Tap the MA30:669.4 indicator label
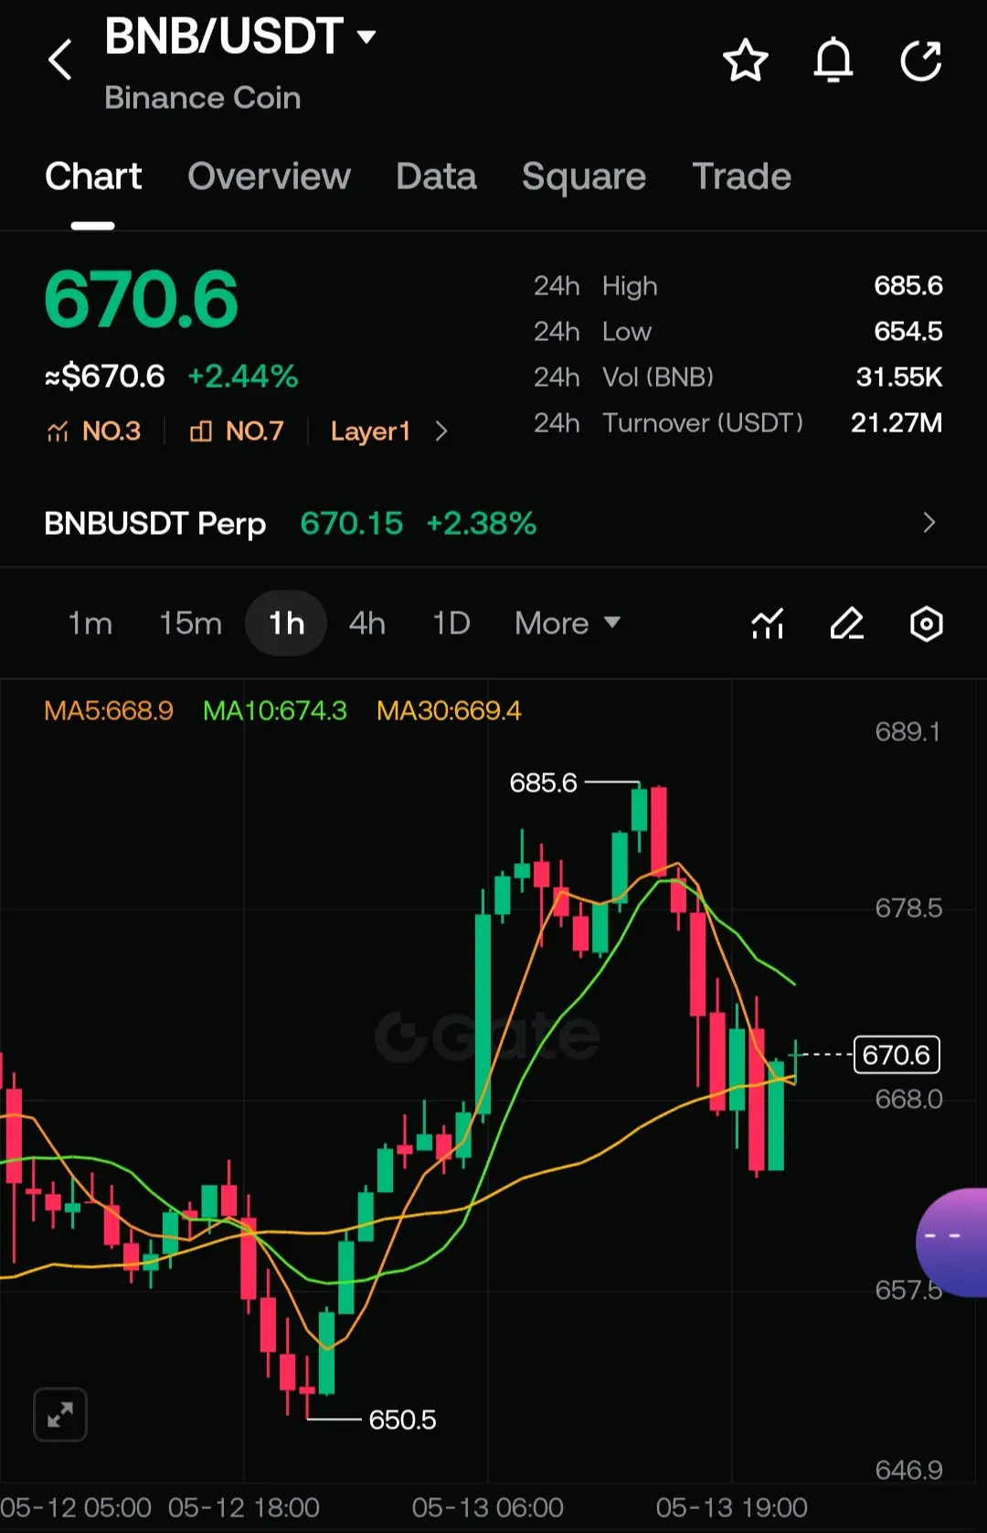 449,710
